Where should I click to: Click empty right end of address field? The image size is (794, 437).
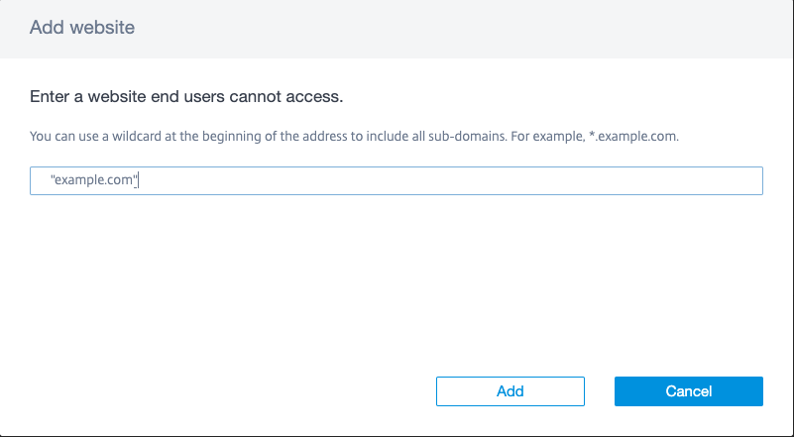(694, 181)
